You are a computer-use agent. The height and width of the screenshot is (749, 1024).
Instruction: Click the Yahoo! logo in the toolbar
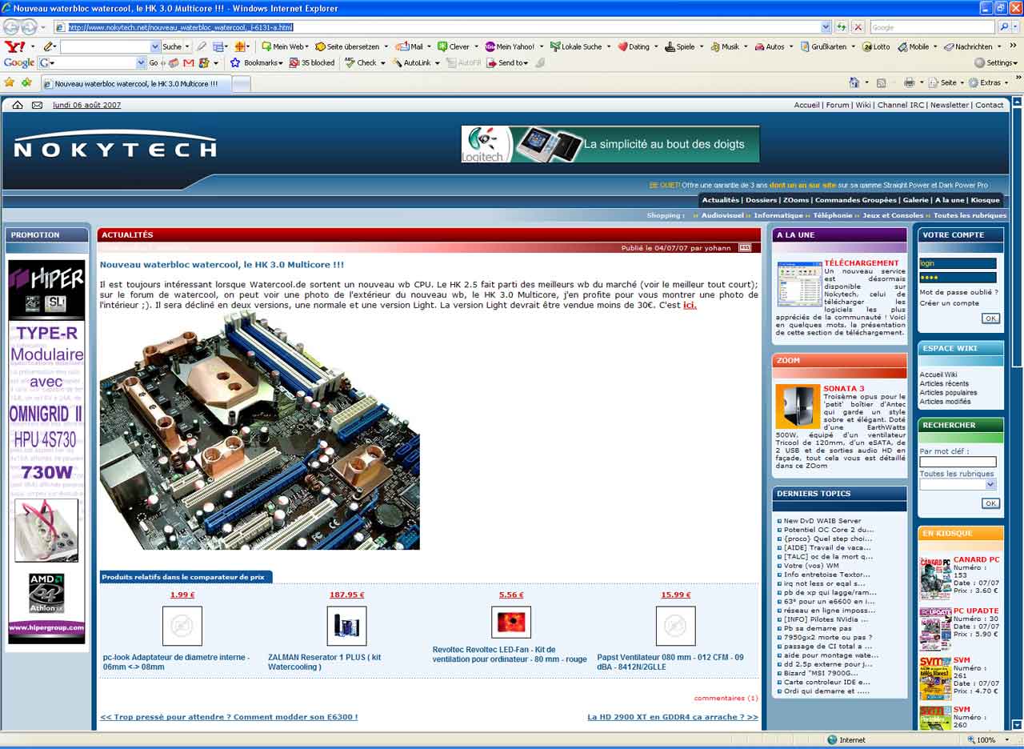point(14,46)
